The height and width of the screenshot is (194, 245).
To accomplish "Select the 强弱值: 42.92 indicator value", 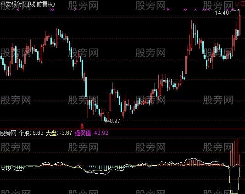I will pyautogui.click(x=91, y=133).
